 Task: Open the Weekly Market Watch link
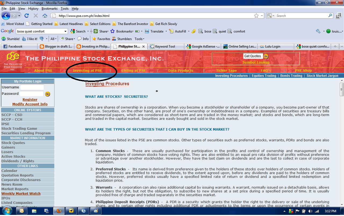21,193
